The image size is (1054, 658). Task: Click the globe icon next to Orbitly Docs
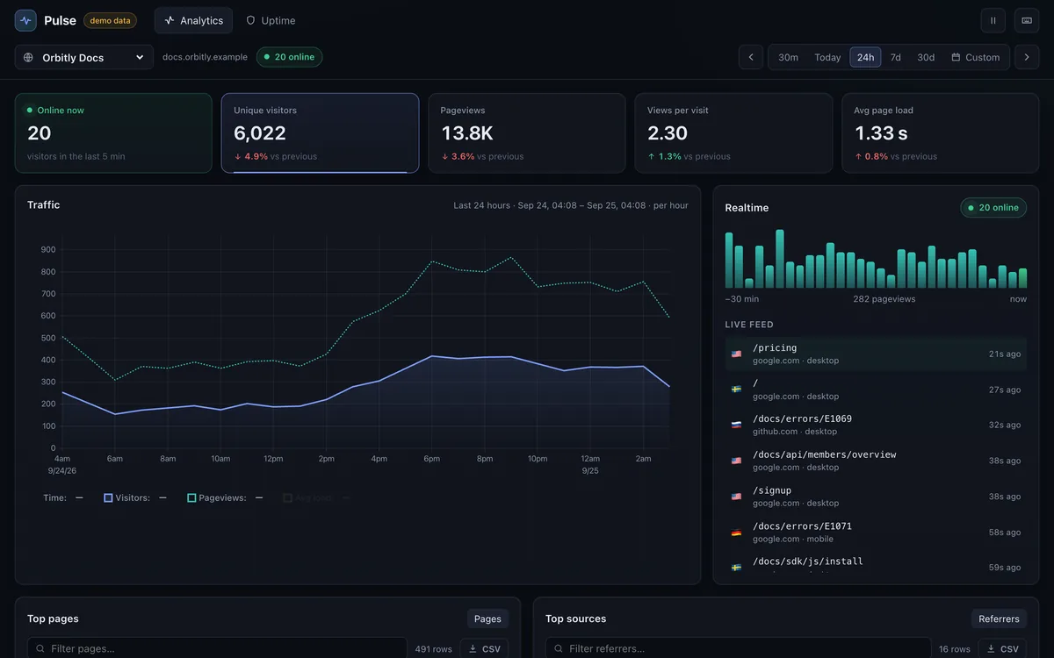click(29, 57)
